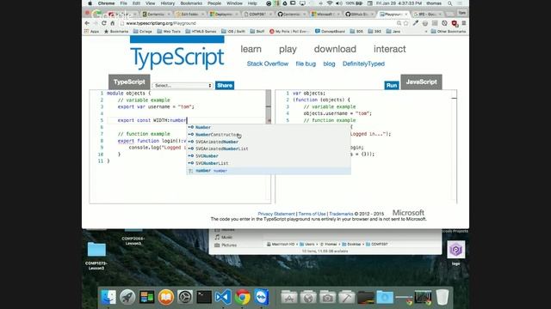Click the volume icon in menu bar
Image resolution: width=551 pixels, height=309 pixels.
click(x=338, y=3)
